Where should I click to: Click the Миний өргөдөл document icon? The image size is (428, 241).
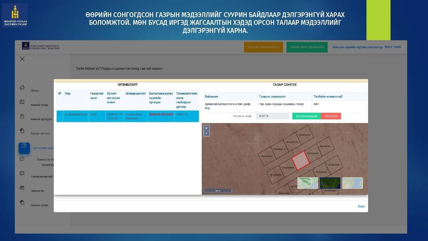pyautogui.click(x=22, y=116)
